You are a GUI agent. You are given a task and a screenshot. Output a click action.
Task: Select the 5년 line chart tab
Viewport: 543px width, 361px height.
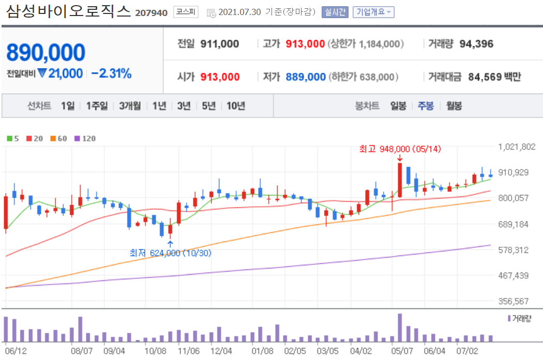pos(209,106)
